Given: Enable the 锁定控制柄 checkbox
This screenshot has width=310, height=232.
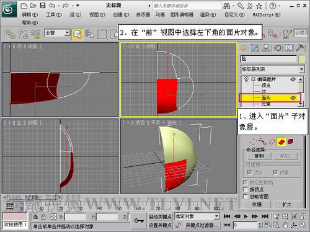Looking at the screenshot, I should (245, 182).
